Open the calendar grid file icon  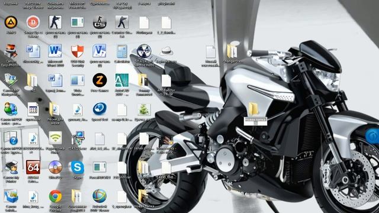pyautogui.click(x=33, y=109)
